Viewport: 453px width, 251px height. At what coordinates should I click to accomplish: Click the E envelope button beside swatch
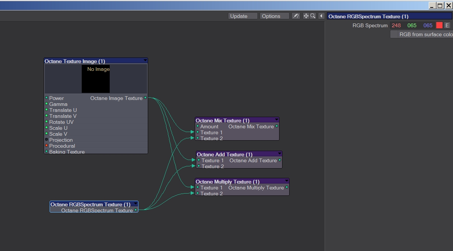447,25
